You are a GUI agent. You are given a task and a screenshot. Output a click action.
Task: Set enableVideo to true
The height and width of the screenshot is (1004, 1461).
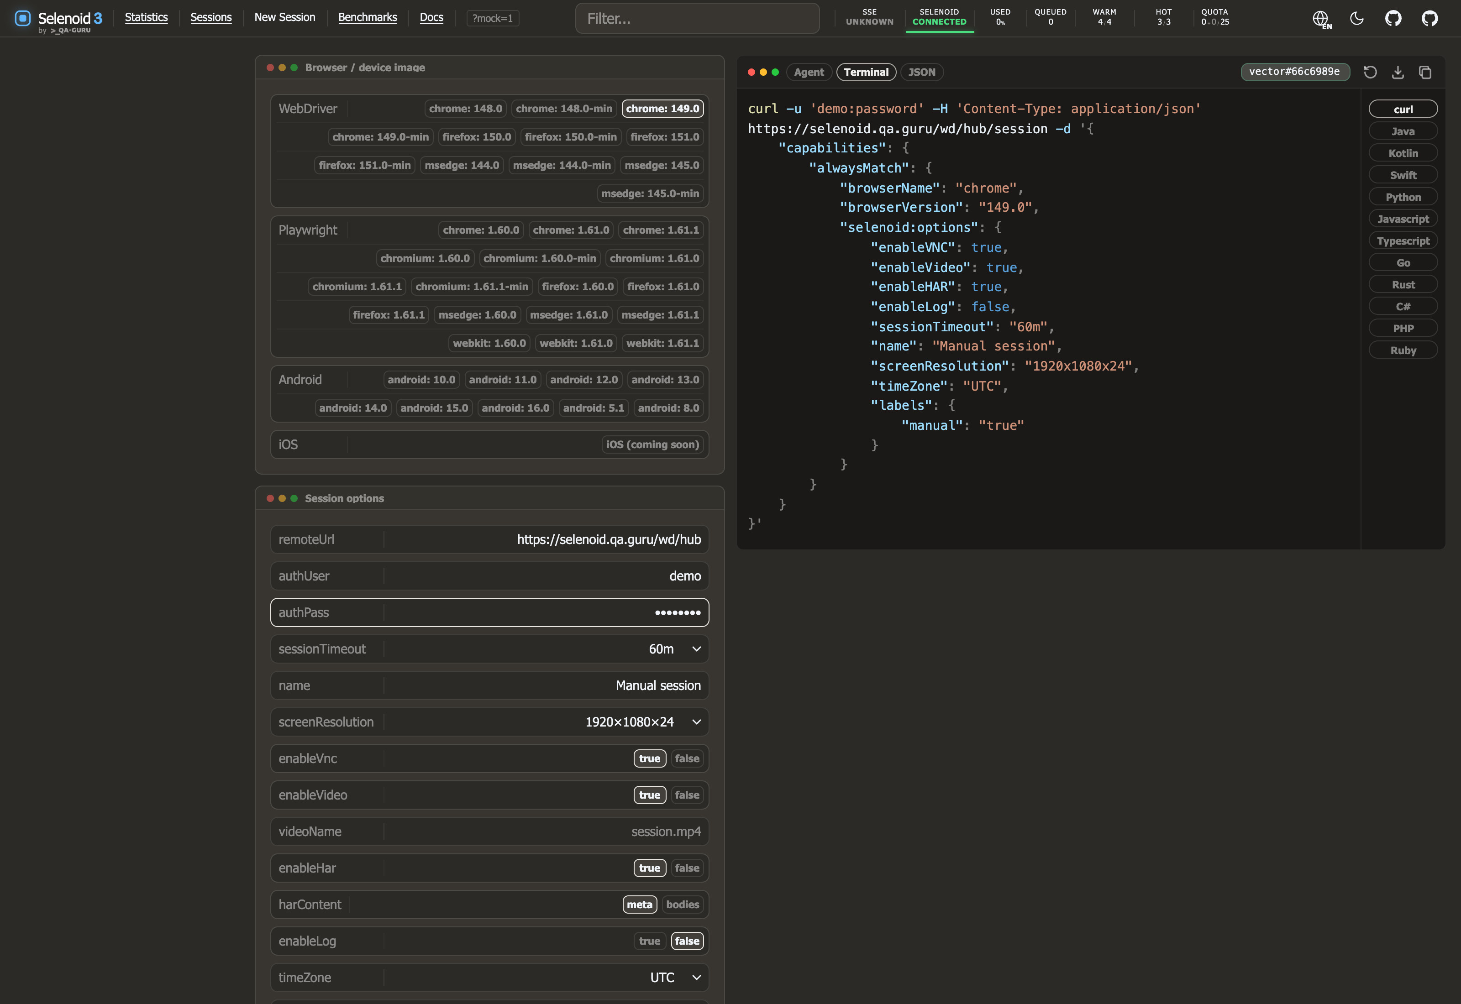pyautogui.click(x=649, y=795)
